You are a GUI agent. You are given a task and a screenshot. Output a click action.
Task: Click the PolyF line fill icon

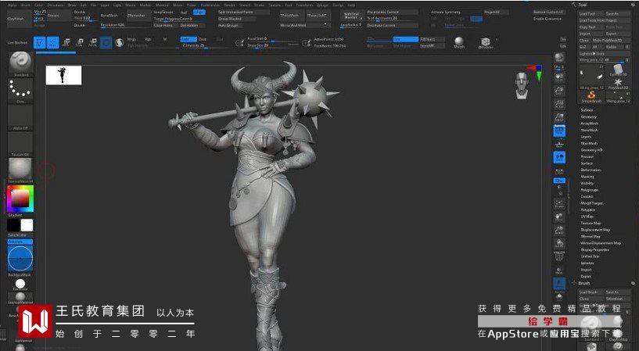point(559,256)
